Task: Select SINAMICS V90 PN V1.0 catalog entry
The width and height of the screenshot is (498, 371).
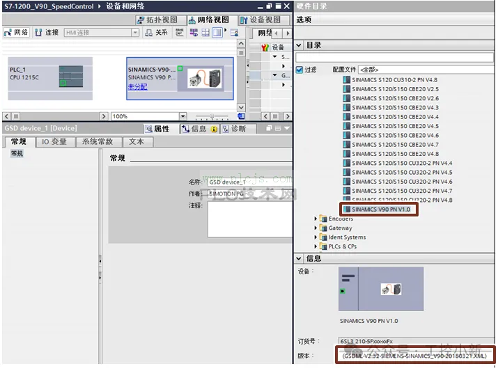Action: 377,210
